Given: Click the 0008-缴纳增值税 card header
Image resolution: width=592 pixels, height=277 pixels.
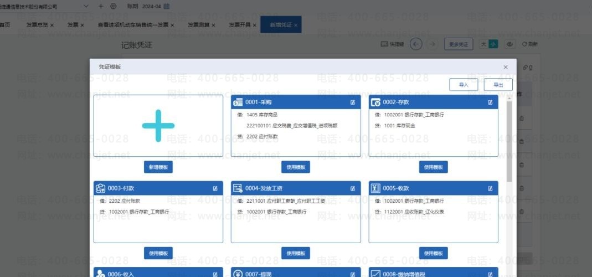Looking at the screenshot, I should (433, 273).
